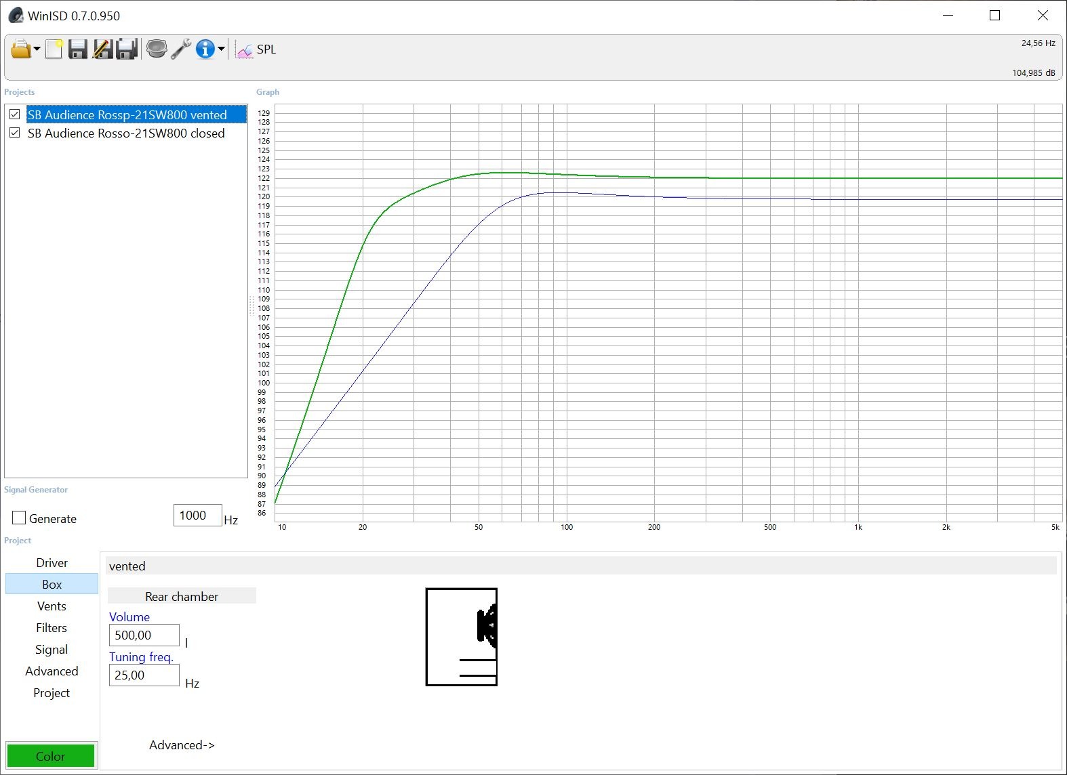Screen dimensions: 1067x775
Task: Click the Advanced-> button
Action: pyautogui.click(x=182, y=745)
